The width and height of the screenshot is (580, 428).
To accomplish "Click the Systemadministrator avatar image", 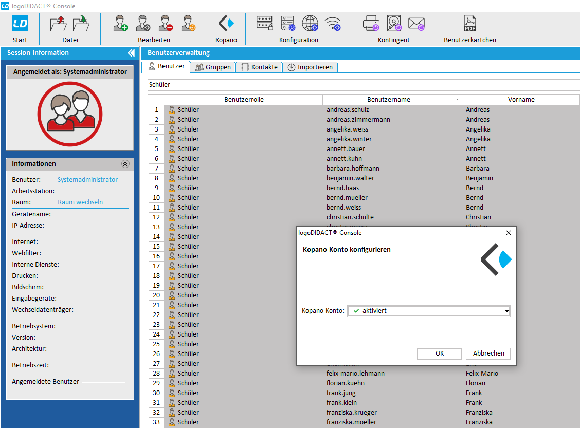I will 70,114.
